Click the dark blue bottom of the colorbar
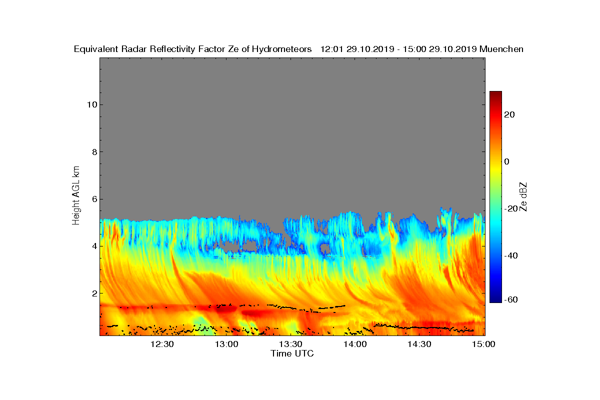The width and height of the screenshot is (600, 400). pyautogui.click(x=495, y=299)
